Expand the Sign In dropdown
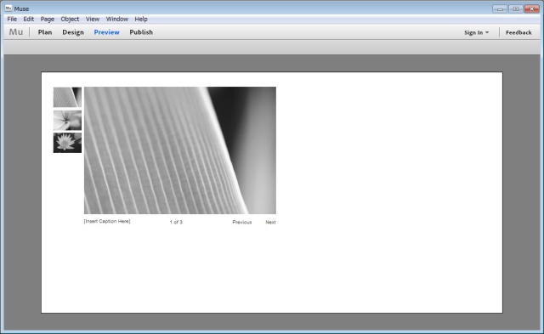The image size is (544, 334). click(x=477, y=32)
